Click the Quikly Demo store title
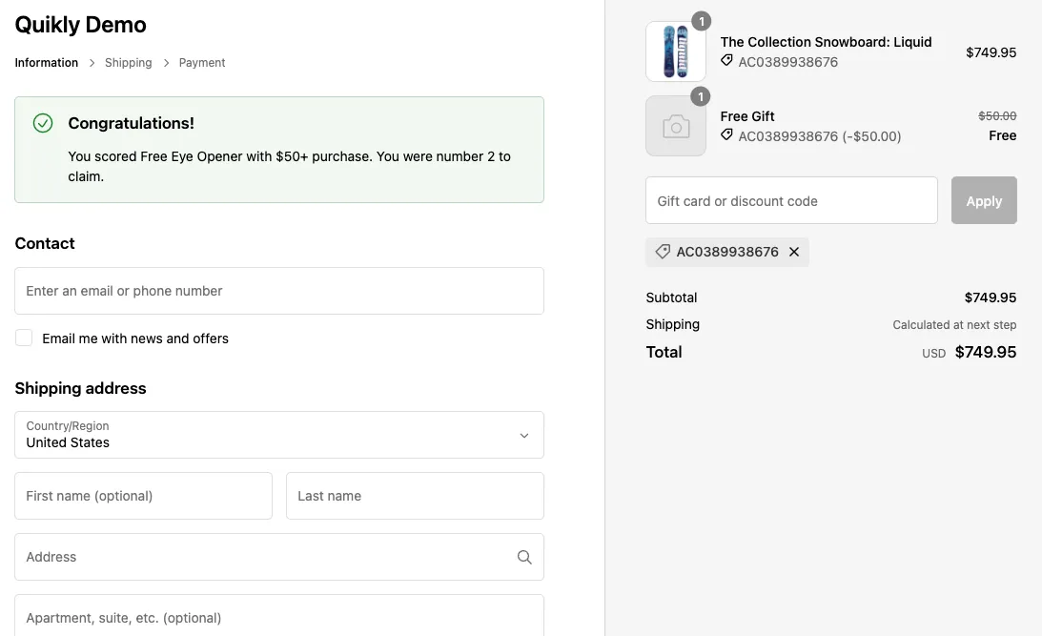 pos(80,25)
